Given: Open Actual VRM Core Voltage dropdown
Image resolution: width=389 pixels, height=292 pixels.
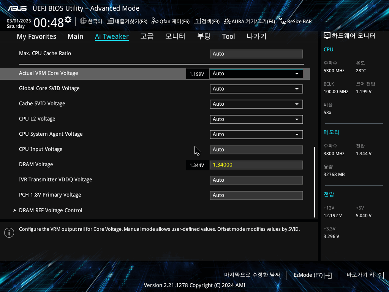Looking at the screenshot, I should (x=256, y=74).
